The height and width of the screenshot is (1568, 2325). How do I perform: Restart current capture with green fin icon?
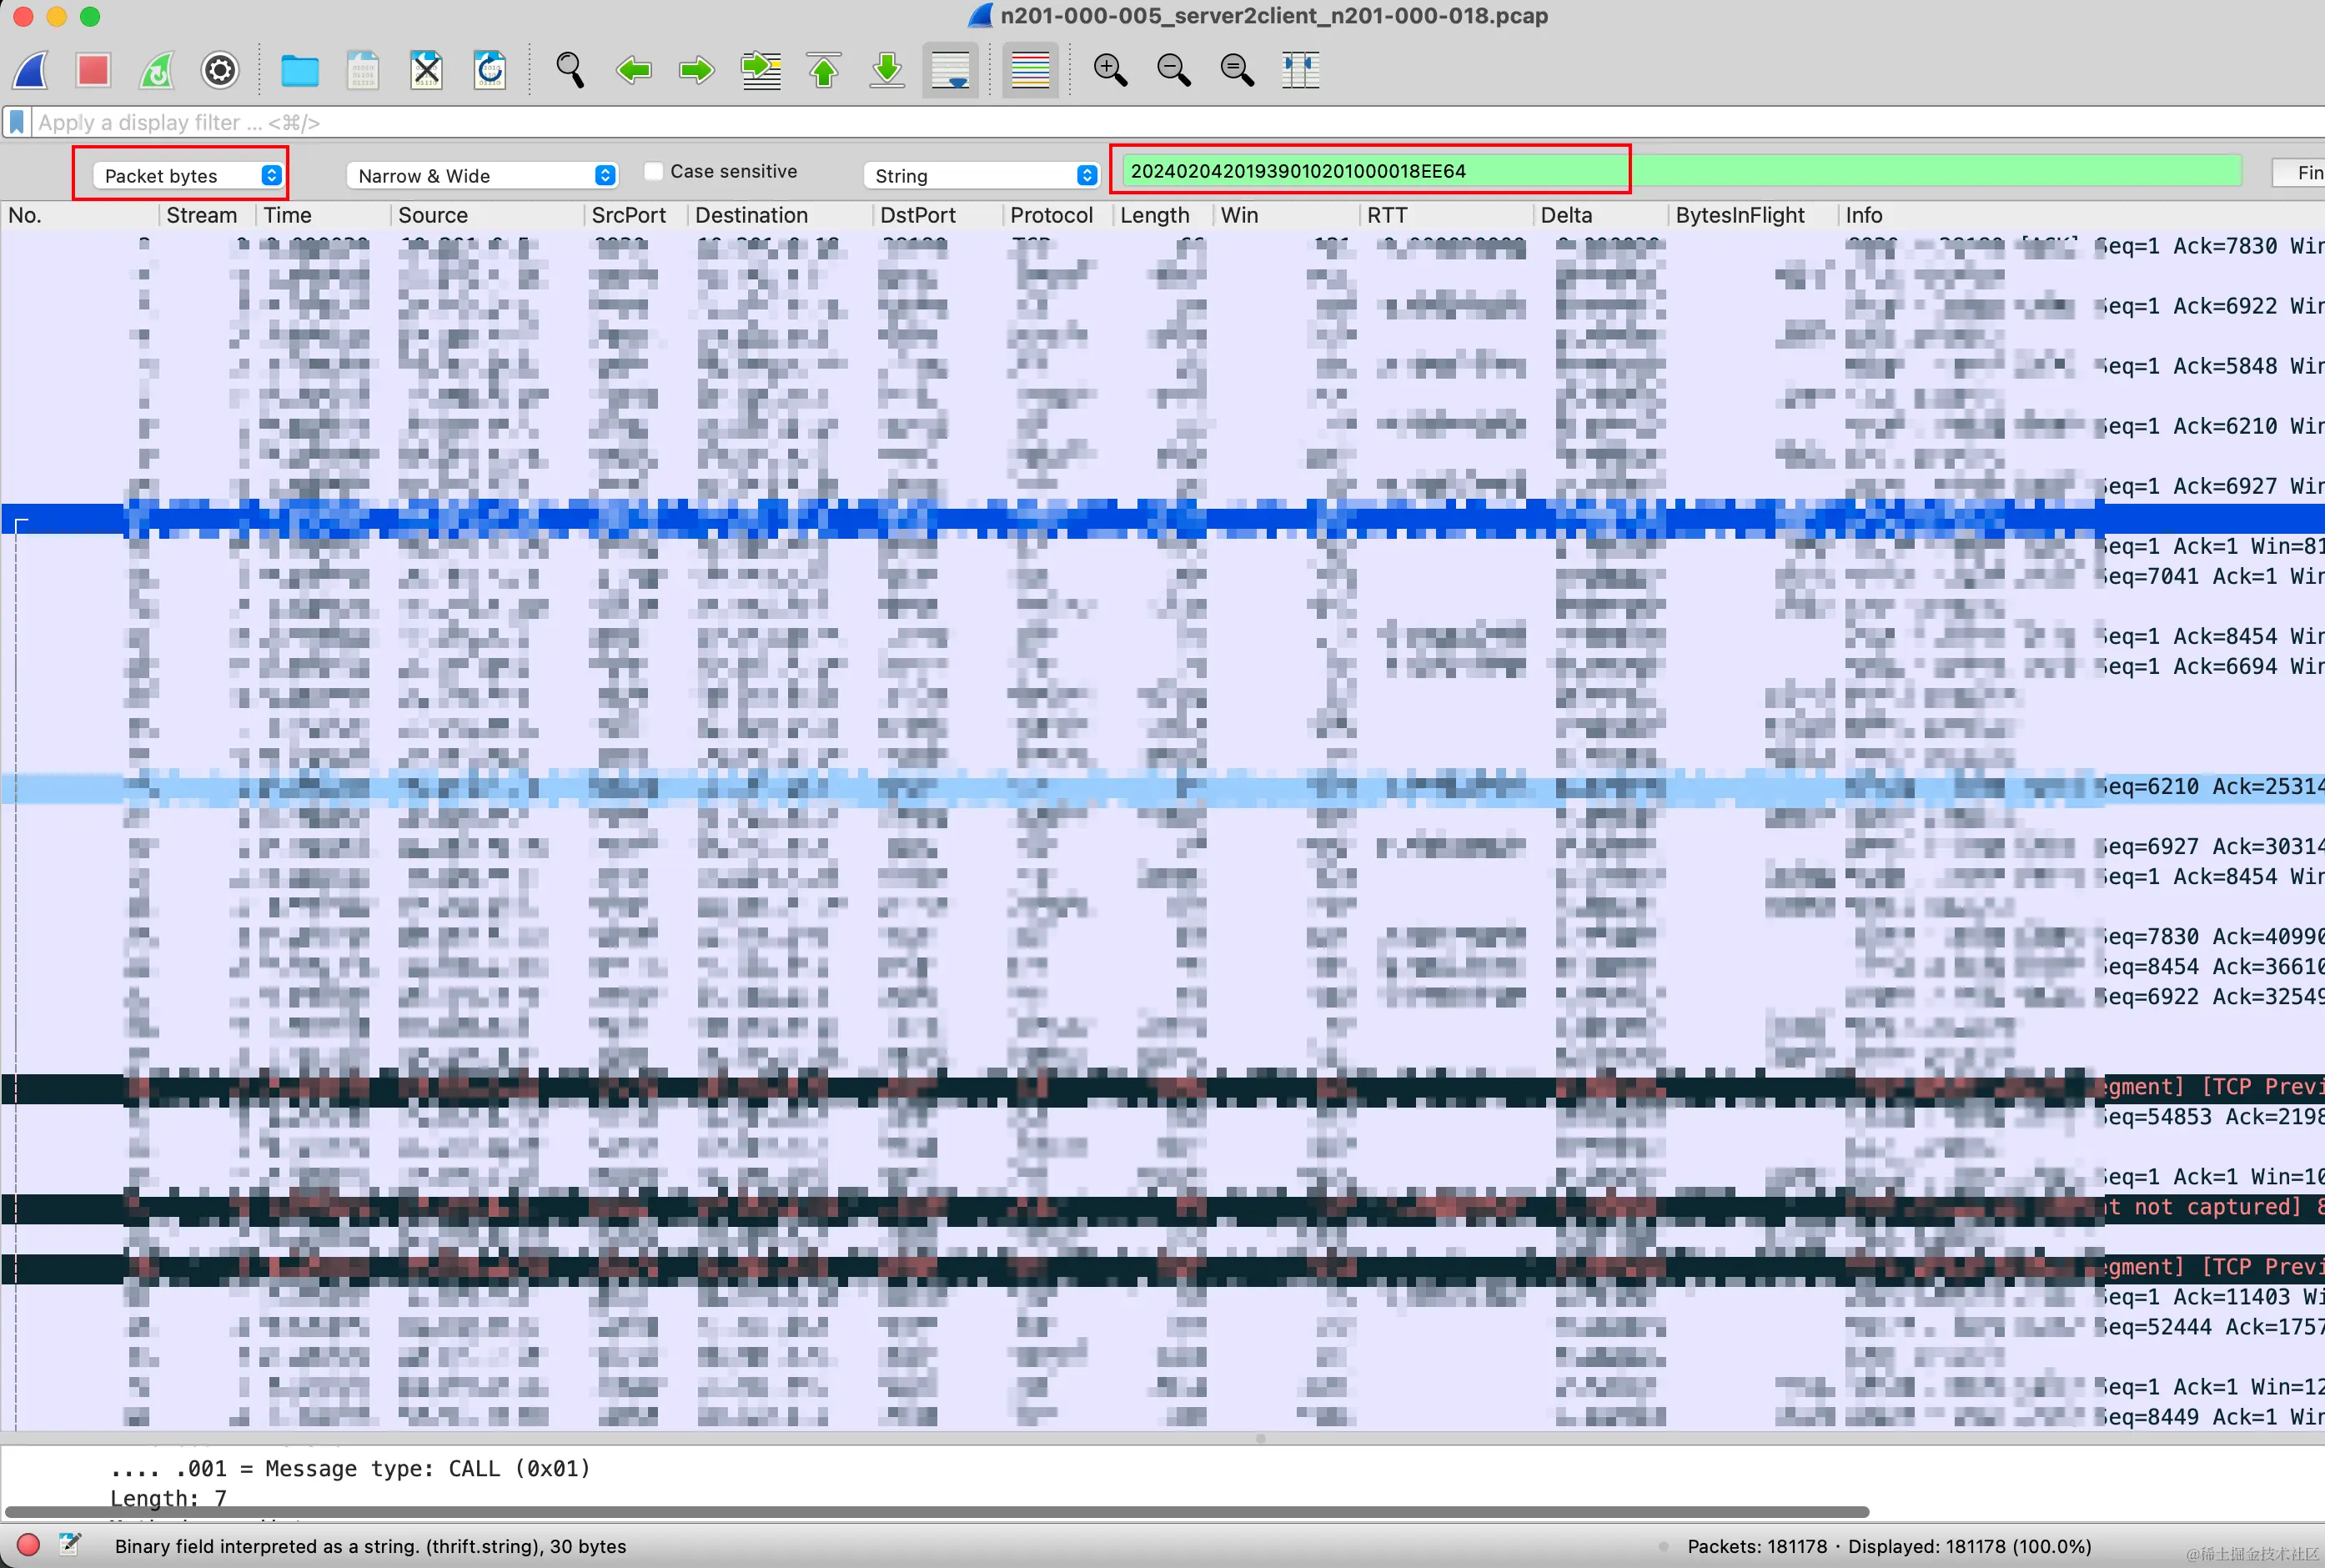coord(157,70)
